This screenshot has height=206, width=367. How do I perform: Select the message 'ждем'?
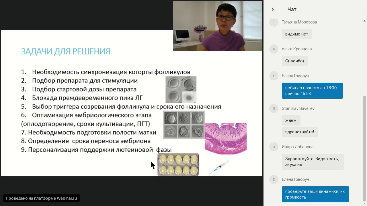pyautogui.click(x=291, y=120)
